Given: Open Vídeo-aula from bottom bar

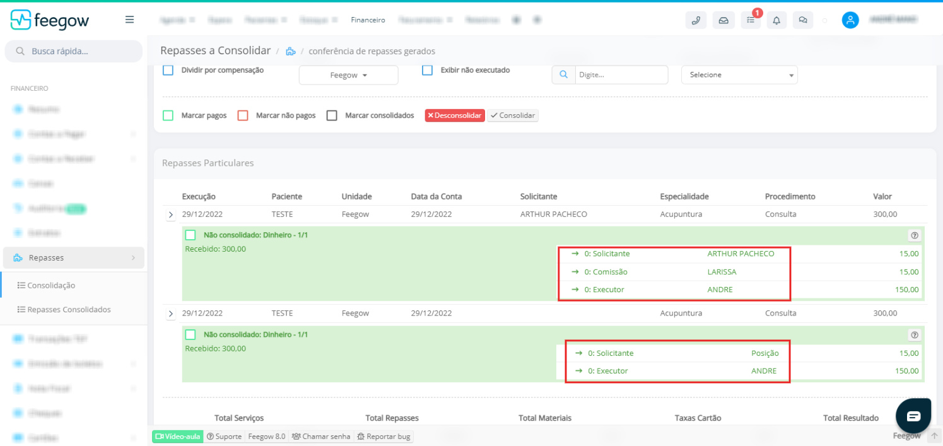Looking at the screenshot, I should pyautogui.click(x=178, y=436).
